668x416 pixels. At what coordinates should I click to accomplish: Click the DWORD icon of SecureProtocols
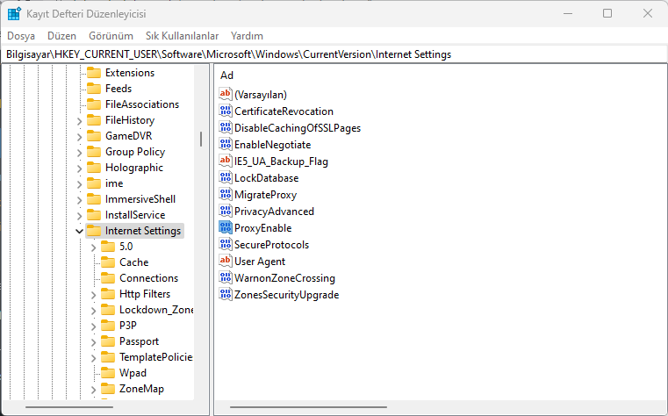[x=226, y=244]
